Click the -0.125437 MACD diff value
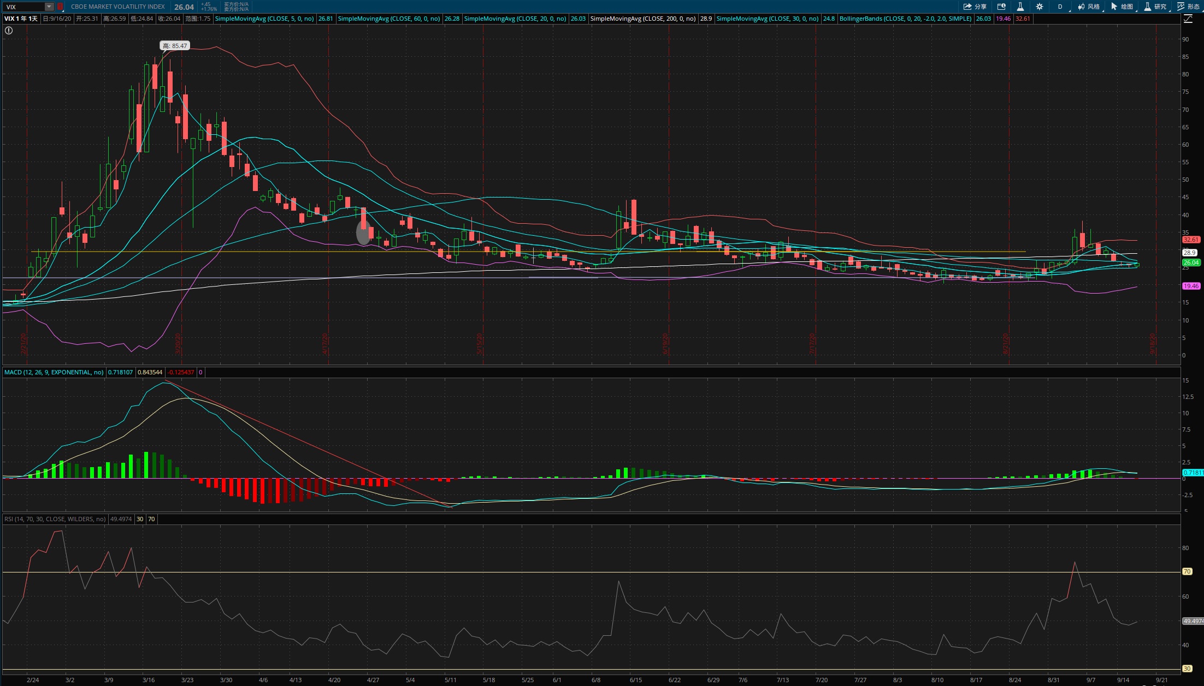The width and height of the screenshot is (1204, 686). click(181, 372)
